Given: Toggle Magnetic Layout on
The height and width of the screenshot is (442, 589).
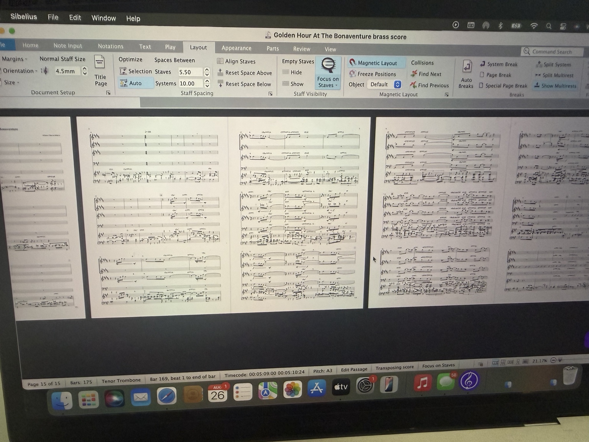Looking at the screenshot, I should [x=373, y=63].
